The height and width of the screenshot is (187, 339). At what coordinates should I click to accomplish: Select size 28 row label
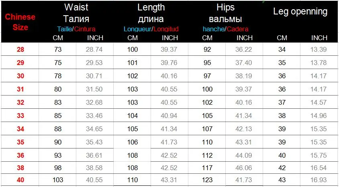(20, 49)
